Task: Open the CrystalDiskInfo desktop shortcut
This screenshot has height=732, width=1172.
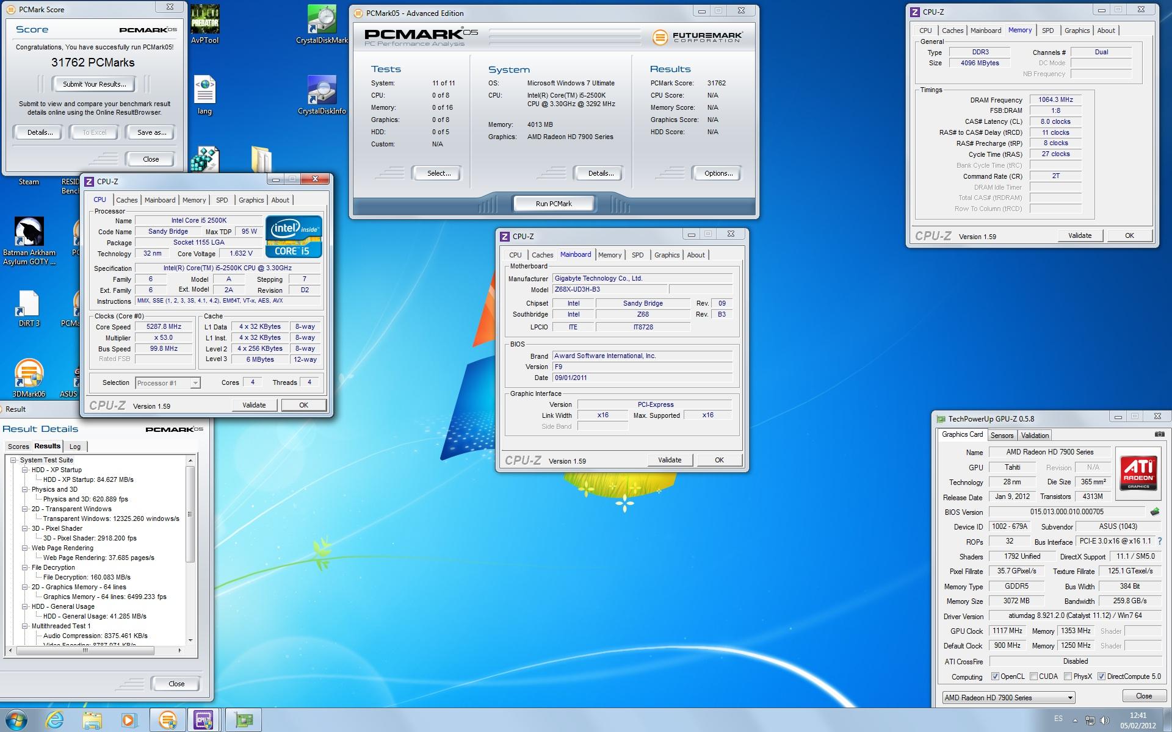Action: tap(322, 95)
